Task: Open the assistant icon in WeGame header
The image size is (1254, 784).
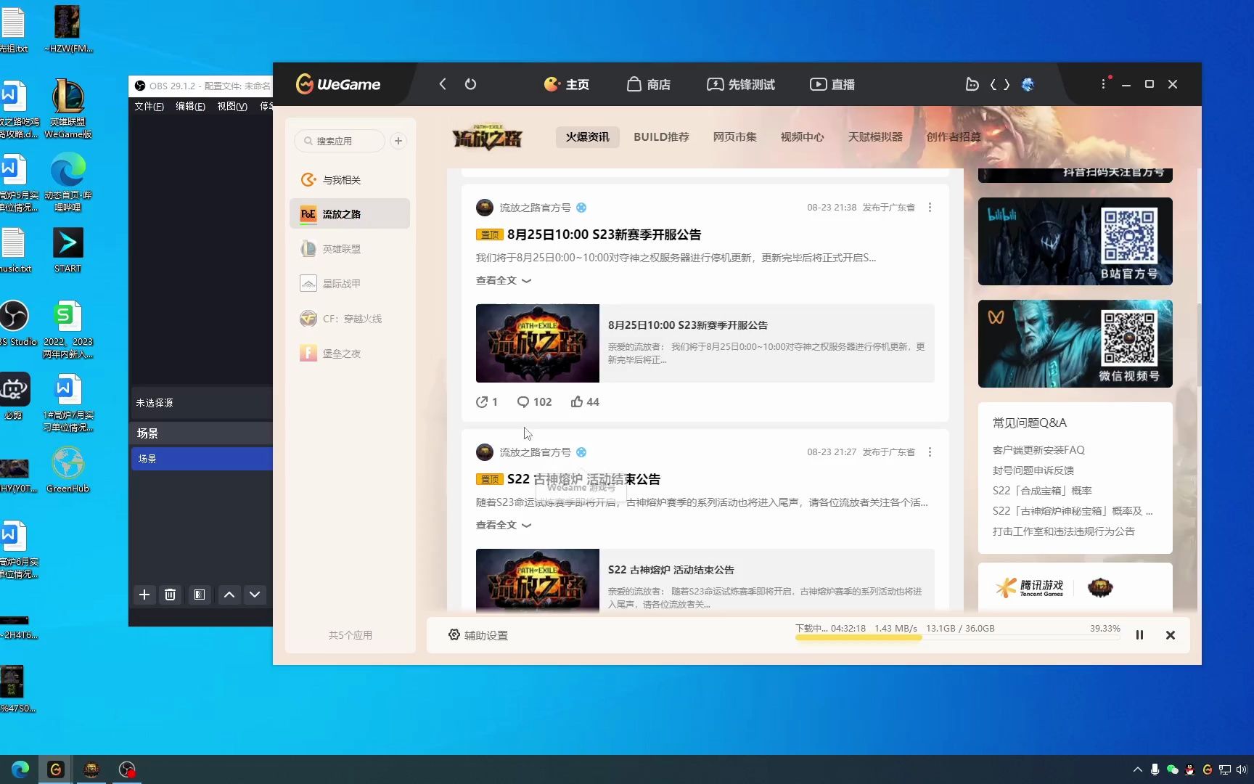Action: [972, 84]
